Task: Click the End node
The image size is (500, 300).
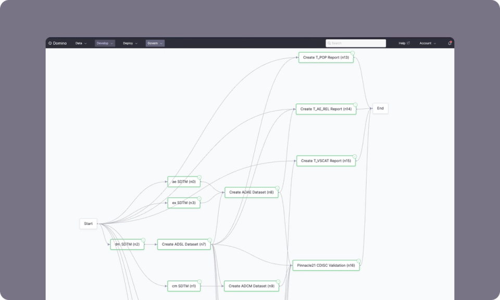Action: (x=380, y=108)
